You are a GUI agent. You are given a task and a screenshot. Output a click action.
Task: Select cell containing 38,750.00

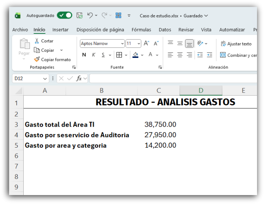coord(160,124)
